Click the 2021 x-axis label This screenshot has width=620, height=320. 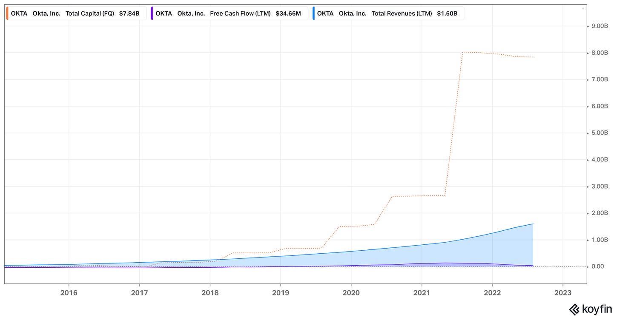click(421, 293)
